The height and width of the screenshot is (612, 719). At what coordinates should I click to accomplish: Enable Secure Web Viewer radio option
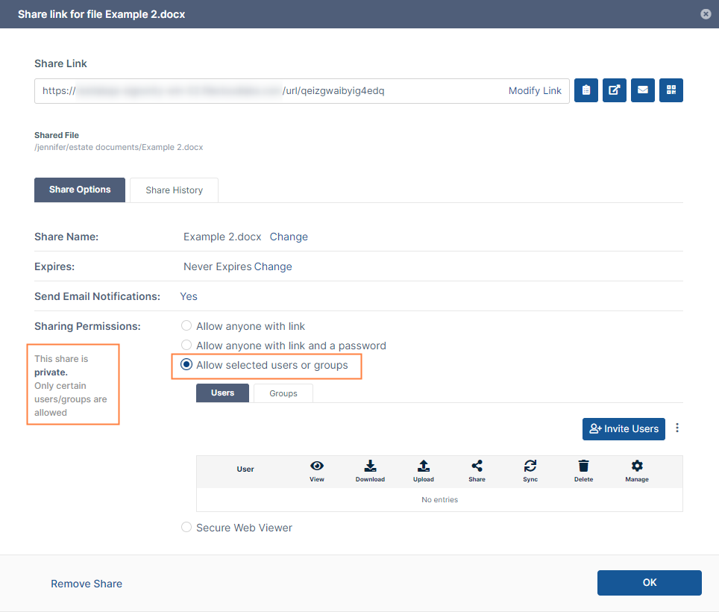186,528
